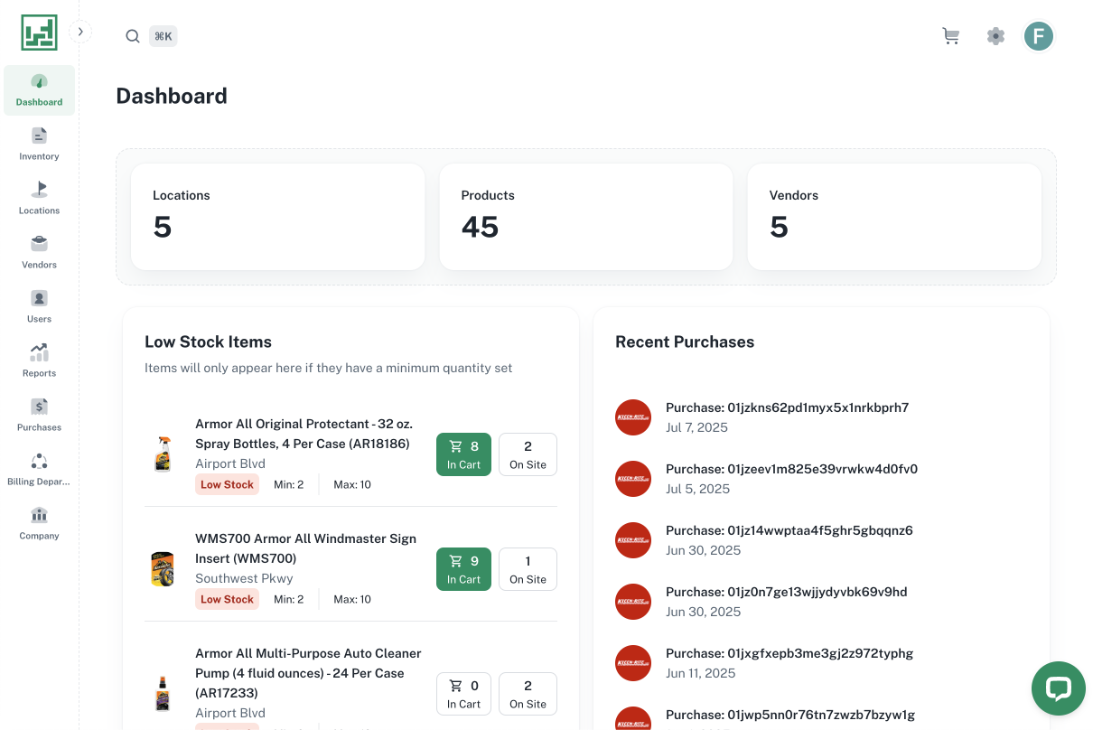Open the F user avatar menu
This screenshot has height=730, width=1093.
click(x=1039, y=36)
